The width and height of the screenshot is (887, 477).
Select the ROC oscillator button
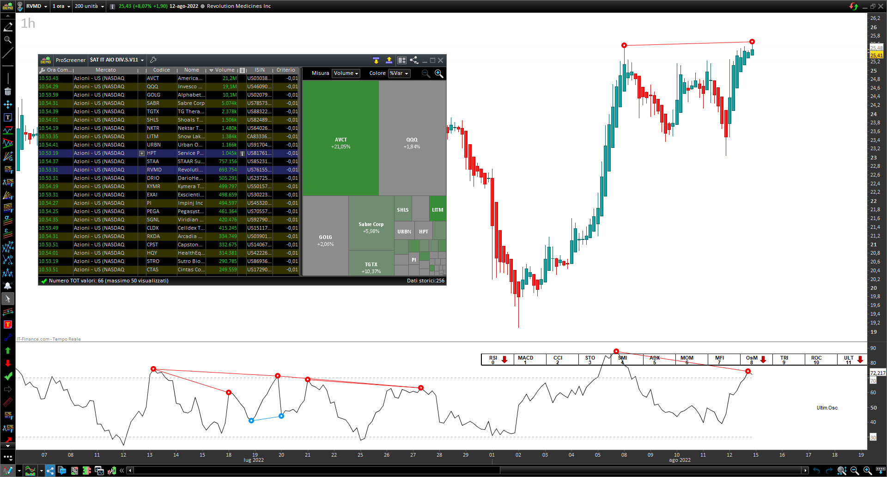click(821, 360)
